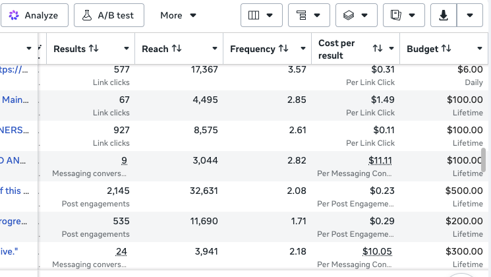The height and width of the screenshot is (277, 491).
Task: Open the campaign link 'rogre...'
Action: pyautogui.click(x=13, y=221)
